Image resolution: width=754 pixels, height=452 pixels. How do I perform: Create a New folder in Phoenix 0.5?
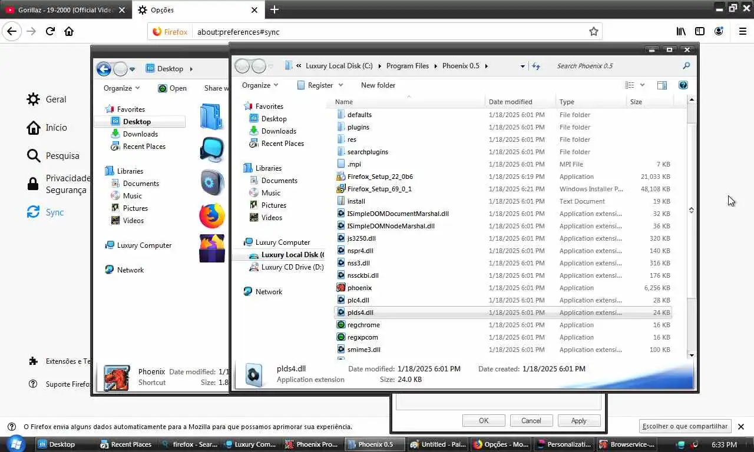click(378, 85)
